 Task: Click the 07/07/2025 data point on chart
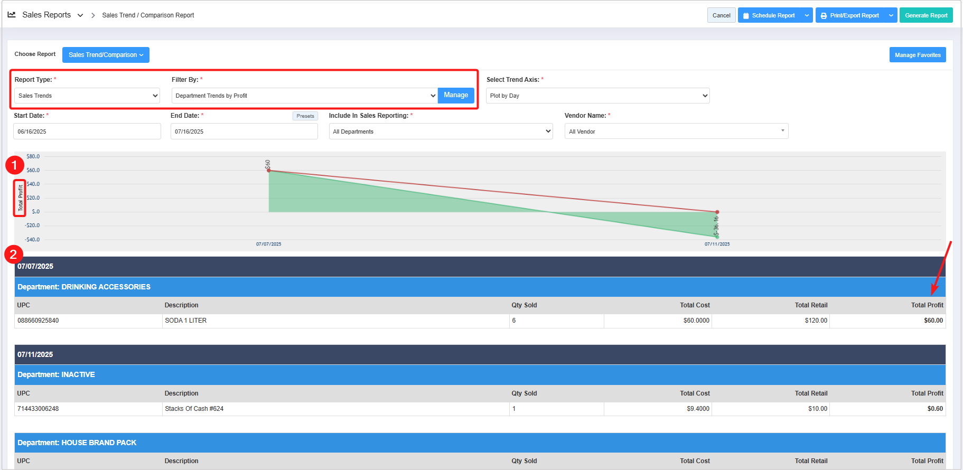click(x=269, y=171)
